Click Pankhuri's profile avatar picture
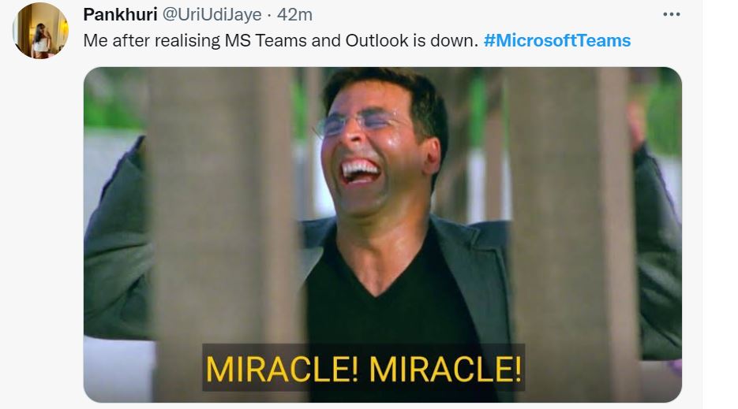The image size is (738, 409). point(40,31)
